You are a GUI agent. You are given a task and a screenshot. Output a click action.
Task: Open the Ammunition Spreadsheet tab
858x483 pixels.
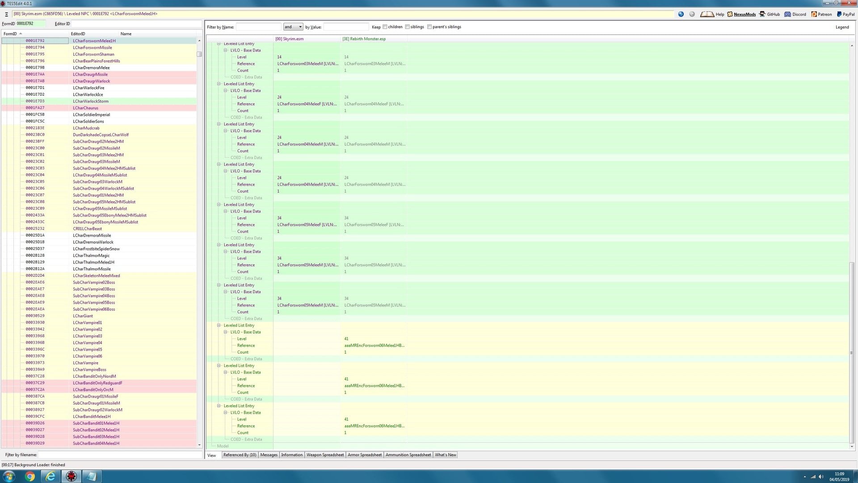408,455
